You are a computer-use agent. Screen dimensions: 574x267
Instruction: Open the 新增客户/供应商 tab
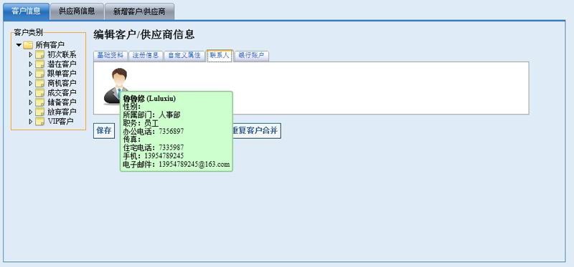tap(139, 11)
